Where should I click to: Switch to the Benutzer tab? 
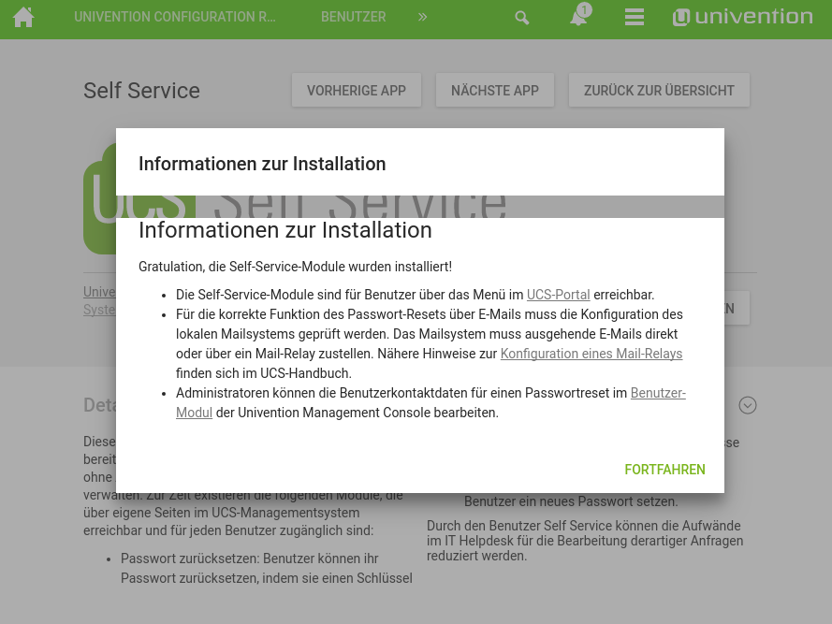(x=353, y=17)
